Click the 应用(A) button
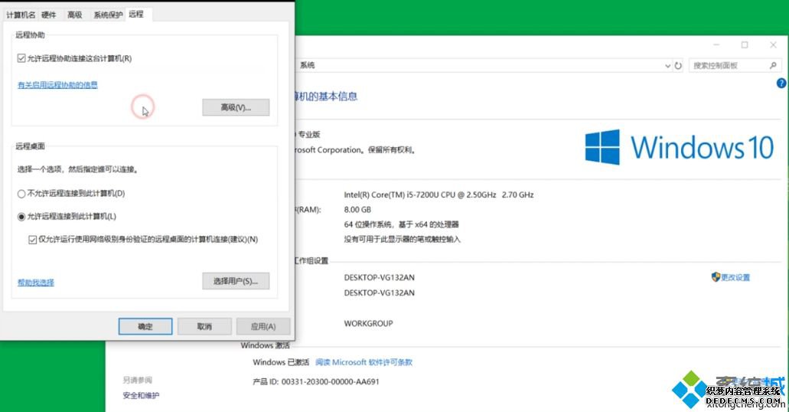 263,326
